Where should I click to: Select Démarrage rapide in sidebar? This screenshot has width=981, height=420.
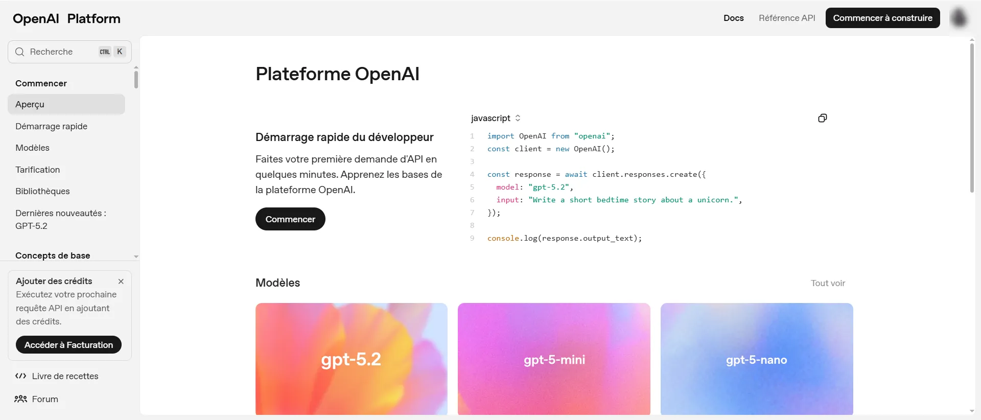point(51,126)
